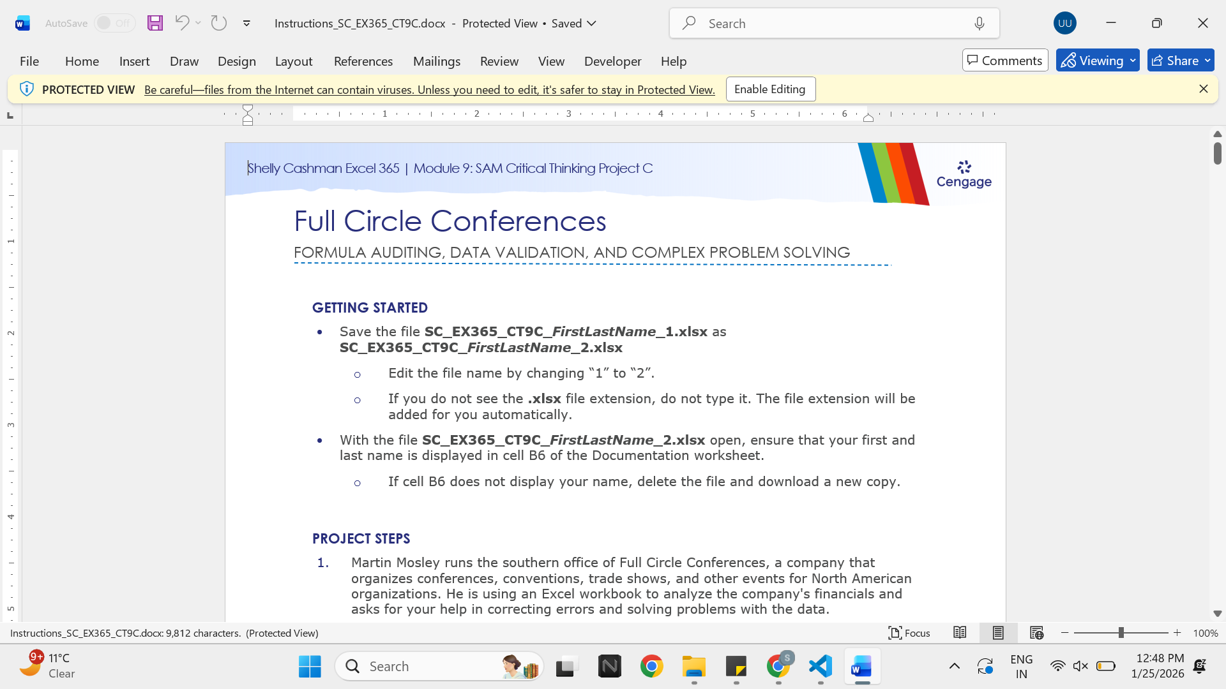Switch to the Insert tab

click(134, 61)
